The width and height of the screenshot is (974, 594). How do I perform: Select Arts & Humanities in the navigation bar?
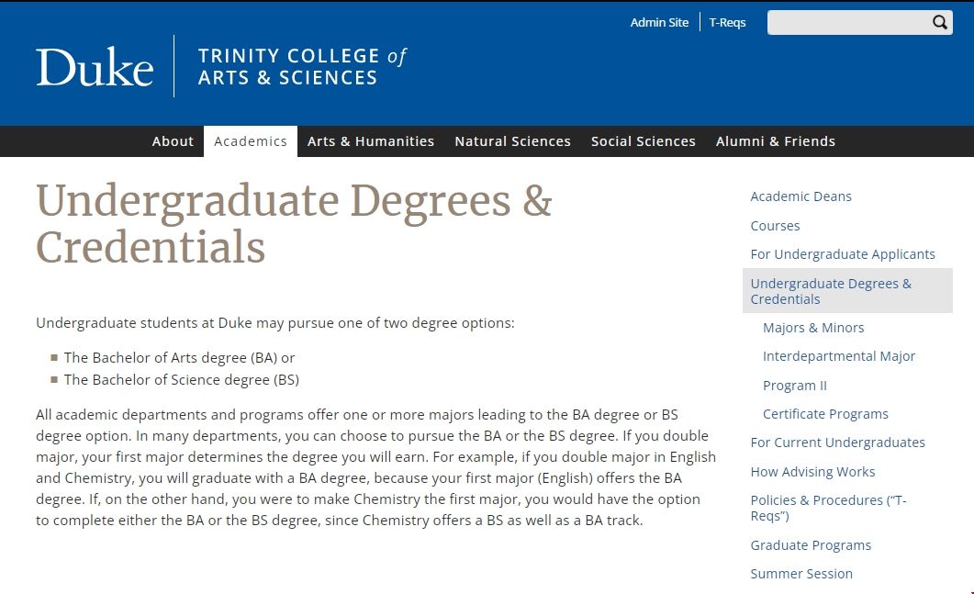click(x=371, y=140)
